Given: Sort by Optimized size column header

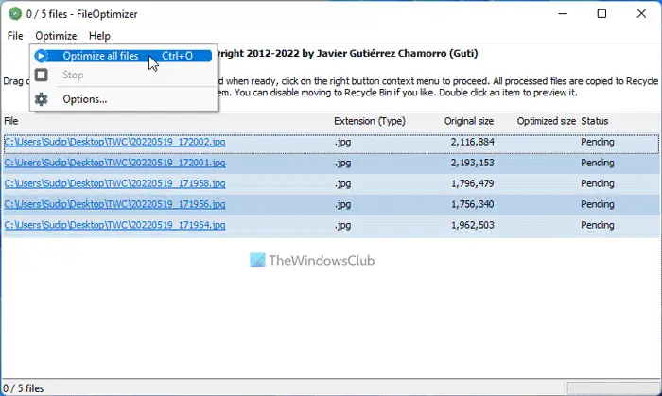Looking at the screenshot, I should click(x=547, y=122).
